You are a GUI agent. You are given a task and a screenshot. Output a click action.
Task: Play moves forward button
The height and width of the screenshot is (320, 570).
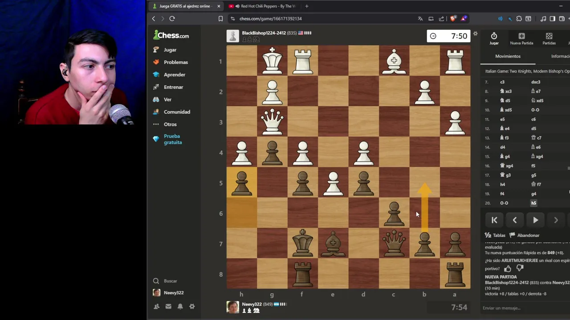(535, 220)
